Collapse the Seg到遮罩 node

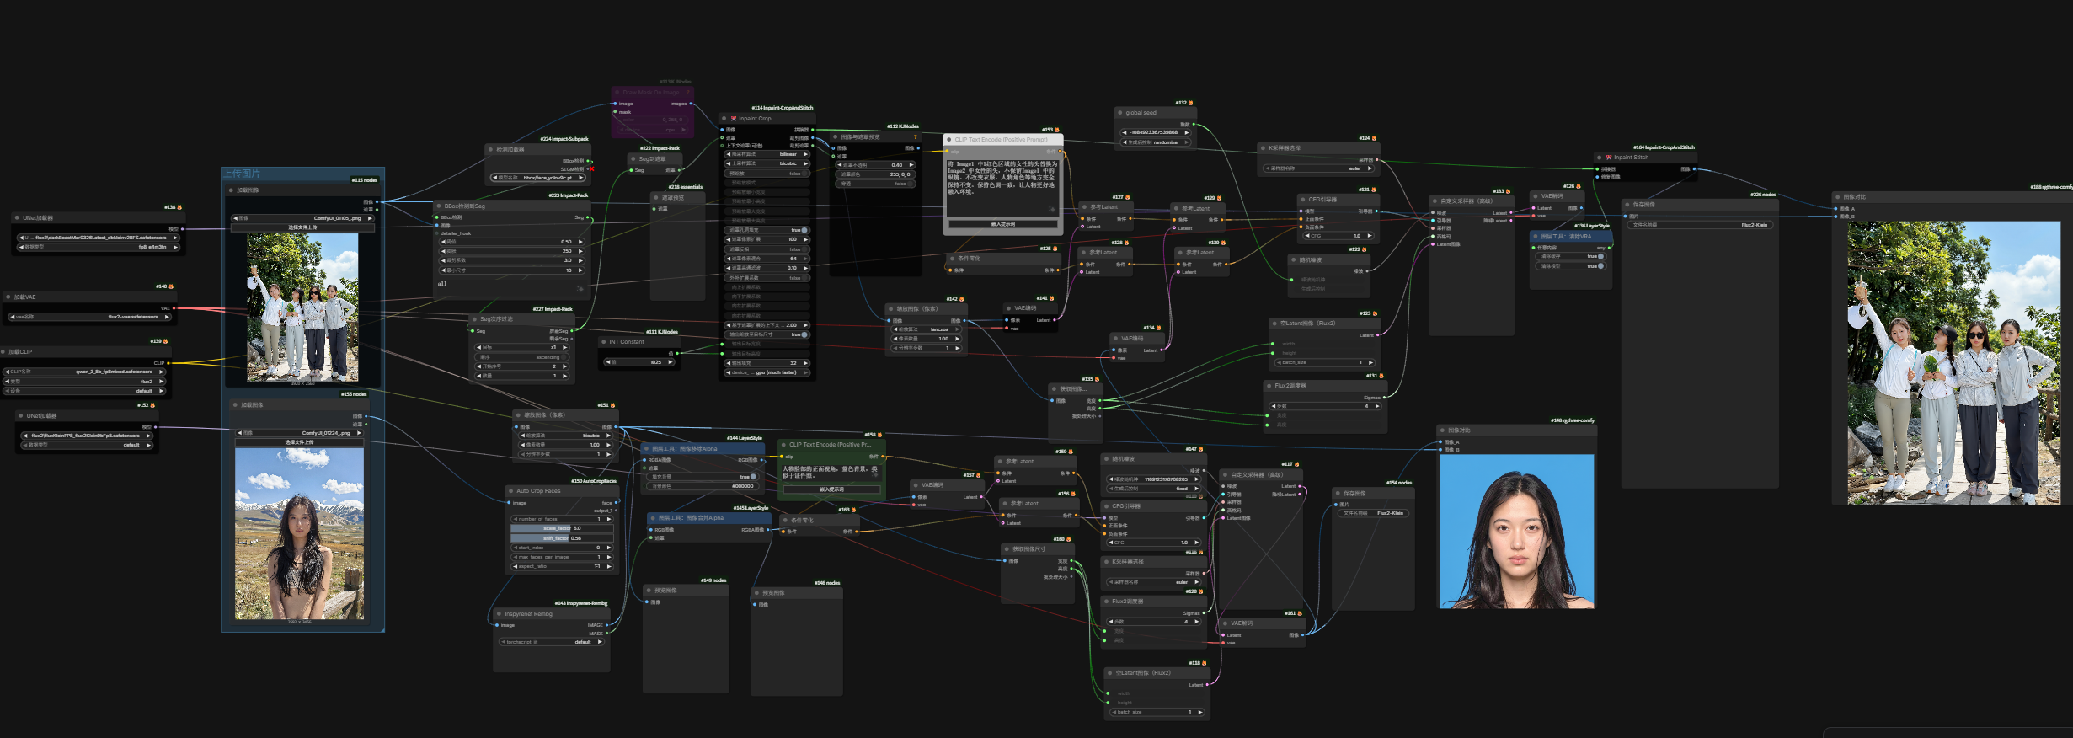tap(633, 158)
